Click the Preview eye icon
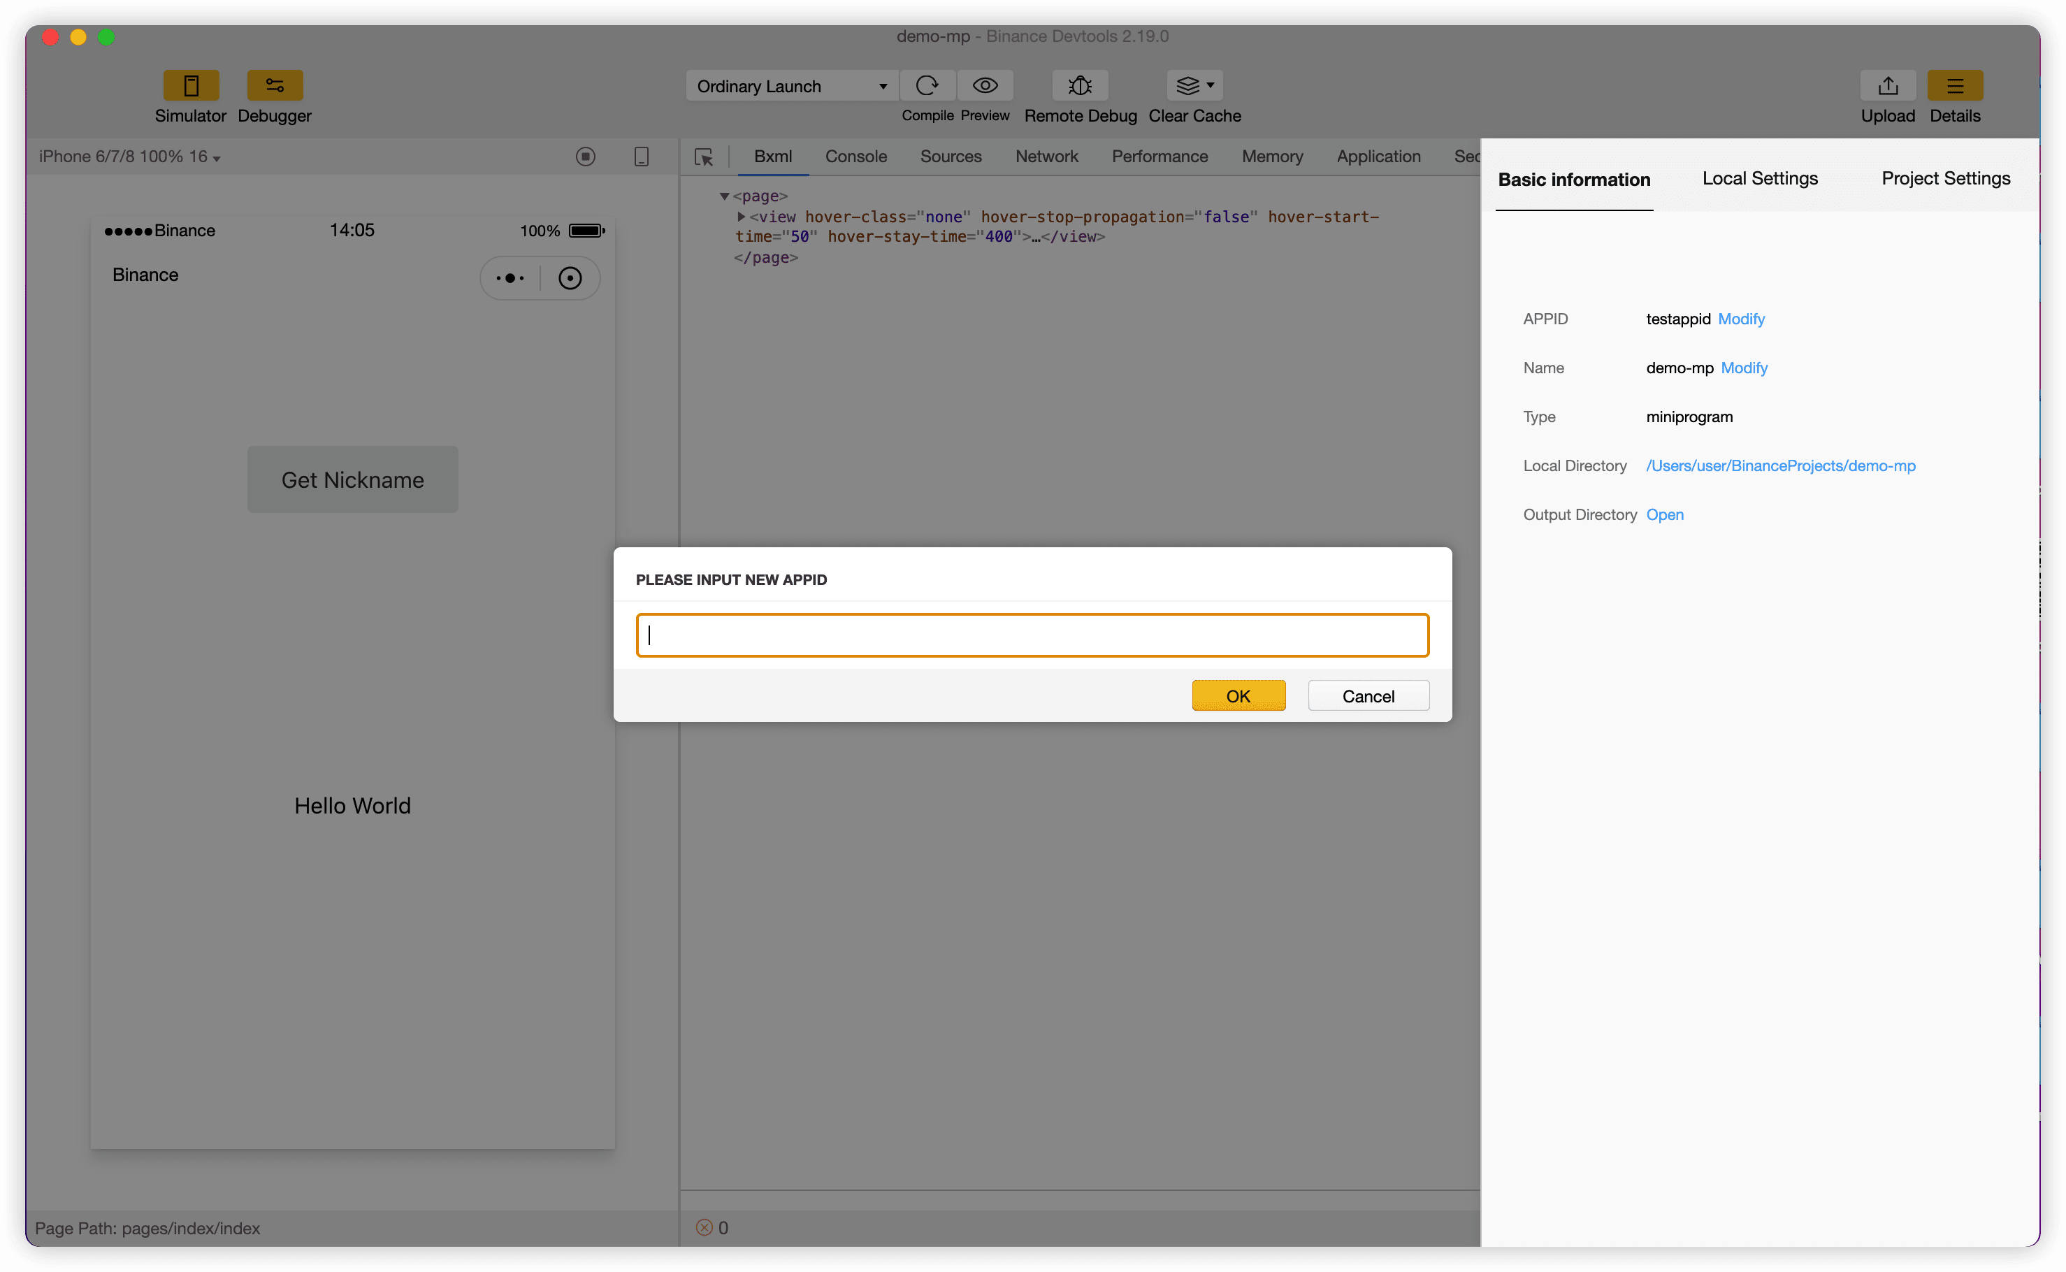2066x1272 pixels. pos(985,85)
